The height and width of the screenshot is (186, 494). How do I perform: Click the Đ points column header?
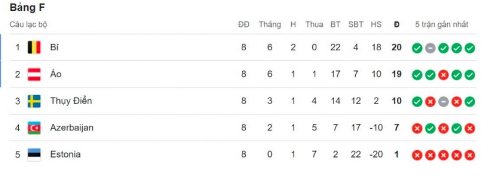[397, 25]
